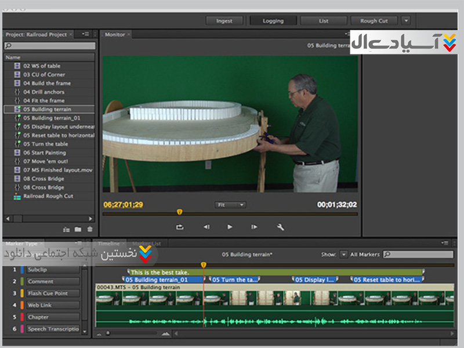The height and width of the screenshot is (348, 464).
Task: Step back one frame in Monitor
Action: 206,227
